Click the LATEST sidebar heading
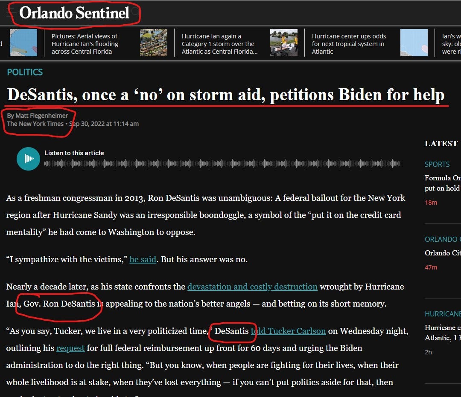Viewport: 461px width, 397px height. click(x=441, y=144)
